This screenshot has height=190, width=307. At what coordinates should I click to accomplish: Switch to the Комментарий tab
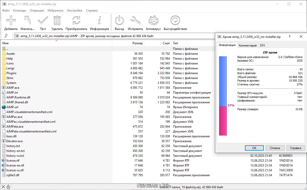pyautogui.click(x=248, y=45)
